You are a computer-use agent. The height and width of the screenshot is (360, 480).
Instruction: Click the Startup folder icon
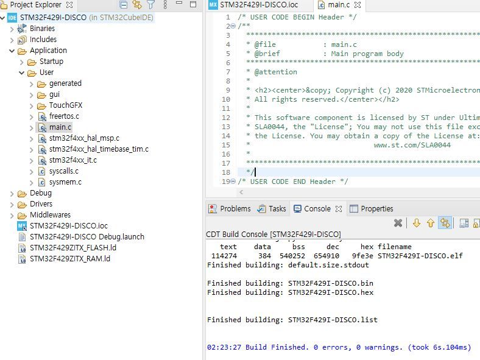[32, 63]
